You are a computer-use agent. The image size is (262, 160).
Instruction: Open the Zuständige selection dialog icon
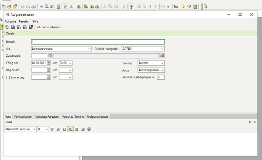(x=50, y=56)
